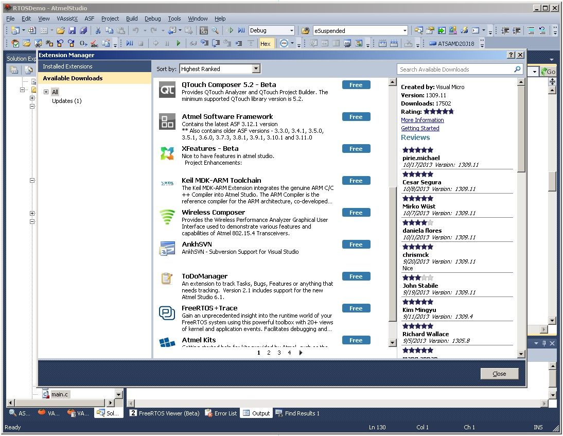
Task: Click the Cut scissors icon
Action: click(98, 31)
